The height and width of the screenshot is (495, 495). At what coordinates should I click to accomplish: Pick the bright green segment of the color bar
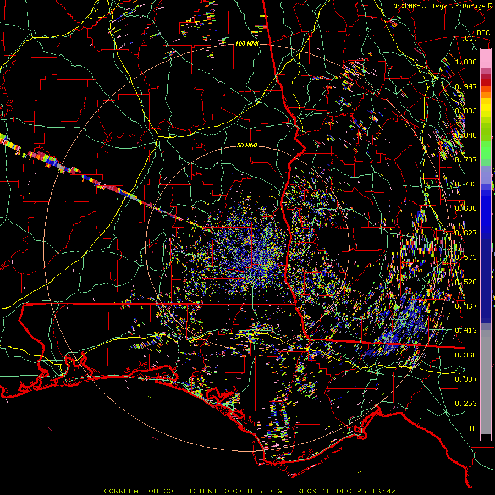486,150
